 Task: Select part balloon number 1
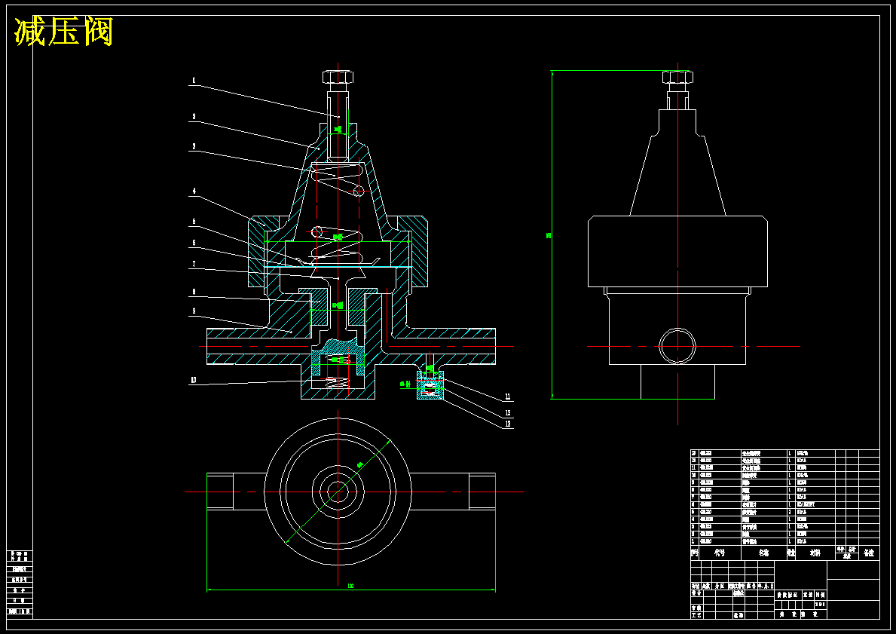coord(194,81)
